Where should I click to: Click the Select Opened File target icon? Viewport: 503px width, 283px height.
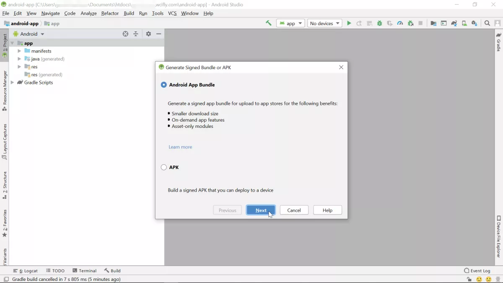125,34
